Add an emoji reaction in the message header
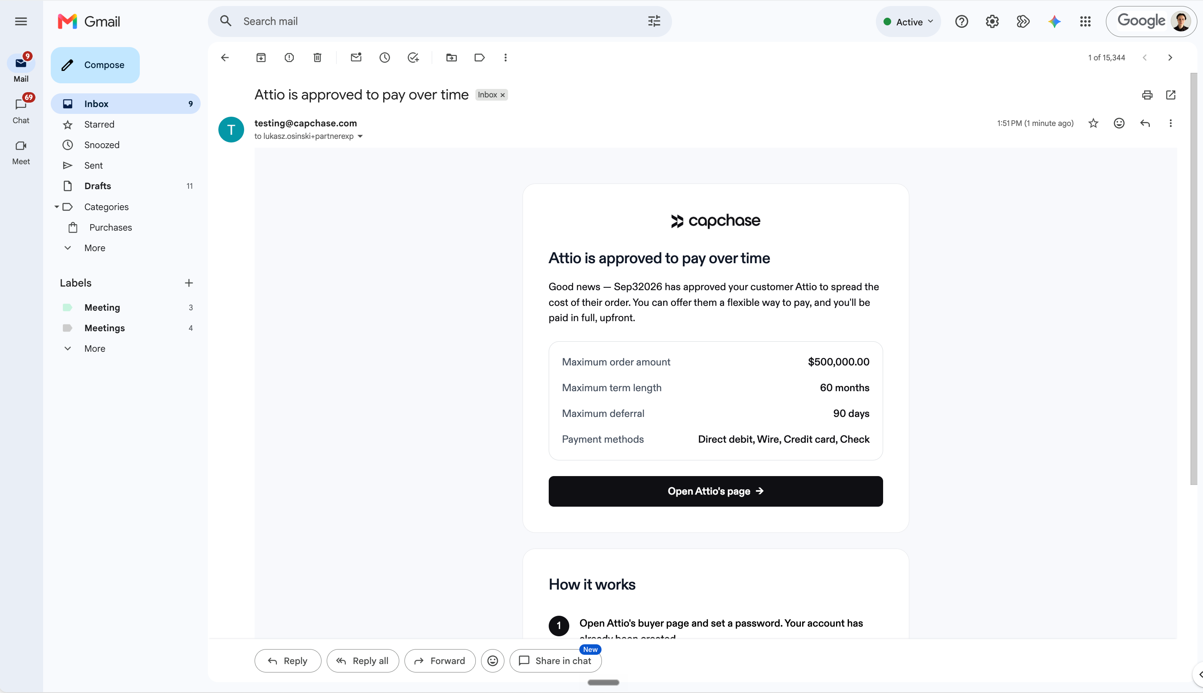1203x693 pixels. click(1119, 123)
